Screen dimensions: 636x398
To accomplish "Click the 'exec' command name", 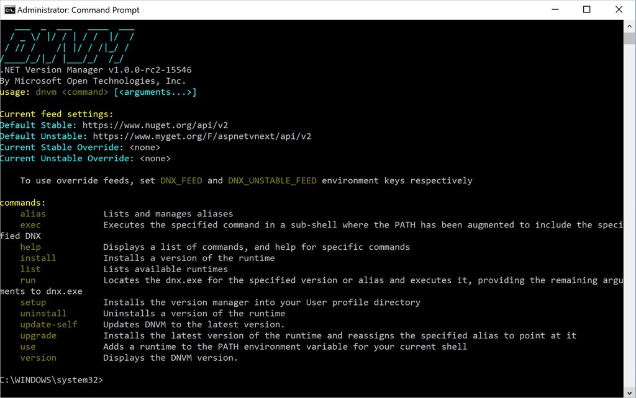I will 30,225.
